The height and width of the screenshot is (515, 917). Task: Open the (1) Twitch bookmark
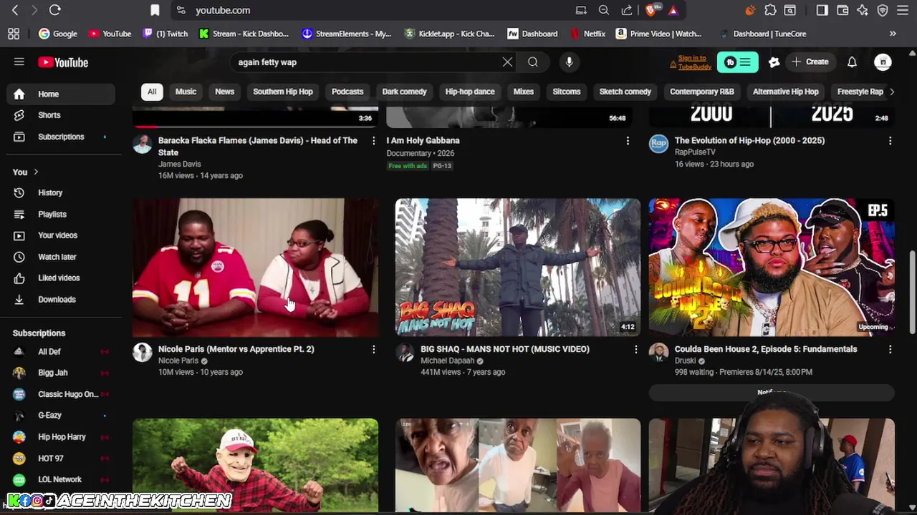(165, 34)
